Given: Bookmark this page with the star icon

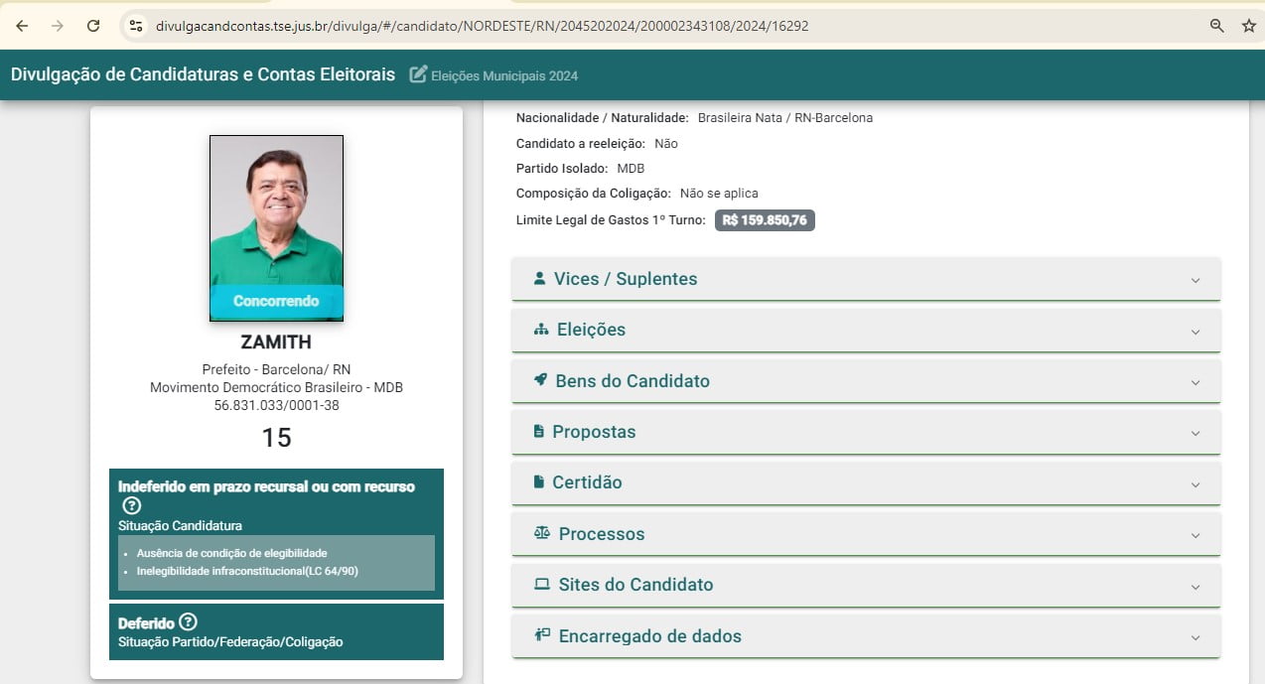Looking at the screenshot, I should coord(1248,26).
